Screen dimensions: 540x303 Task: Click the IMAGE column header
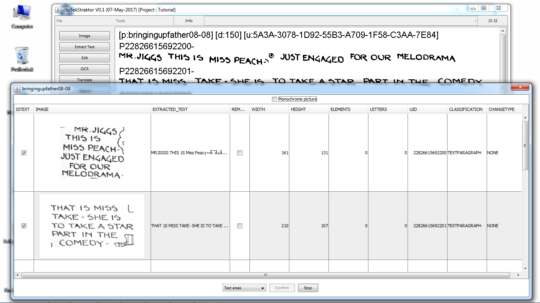(92, 109)
